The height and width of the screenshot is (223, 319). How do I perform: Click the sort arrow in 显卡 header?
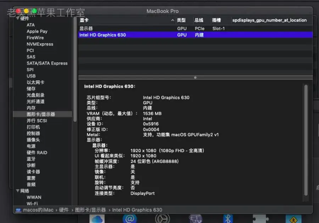coord(173,20)
